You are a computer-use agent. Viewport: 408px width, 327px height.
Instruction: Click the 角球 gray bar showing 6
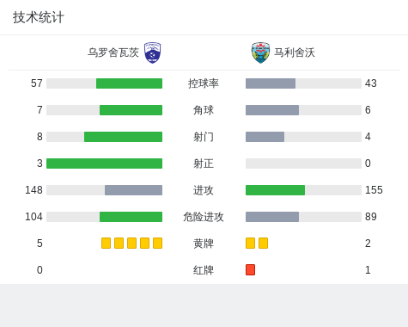(x=272, y=110)
